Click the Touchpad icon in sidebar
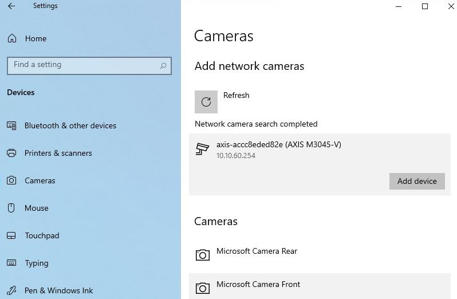457x299 pixels. tap(11, 235)
